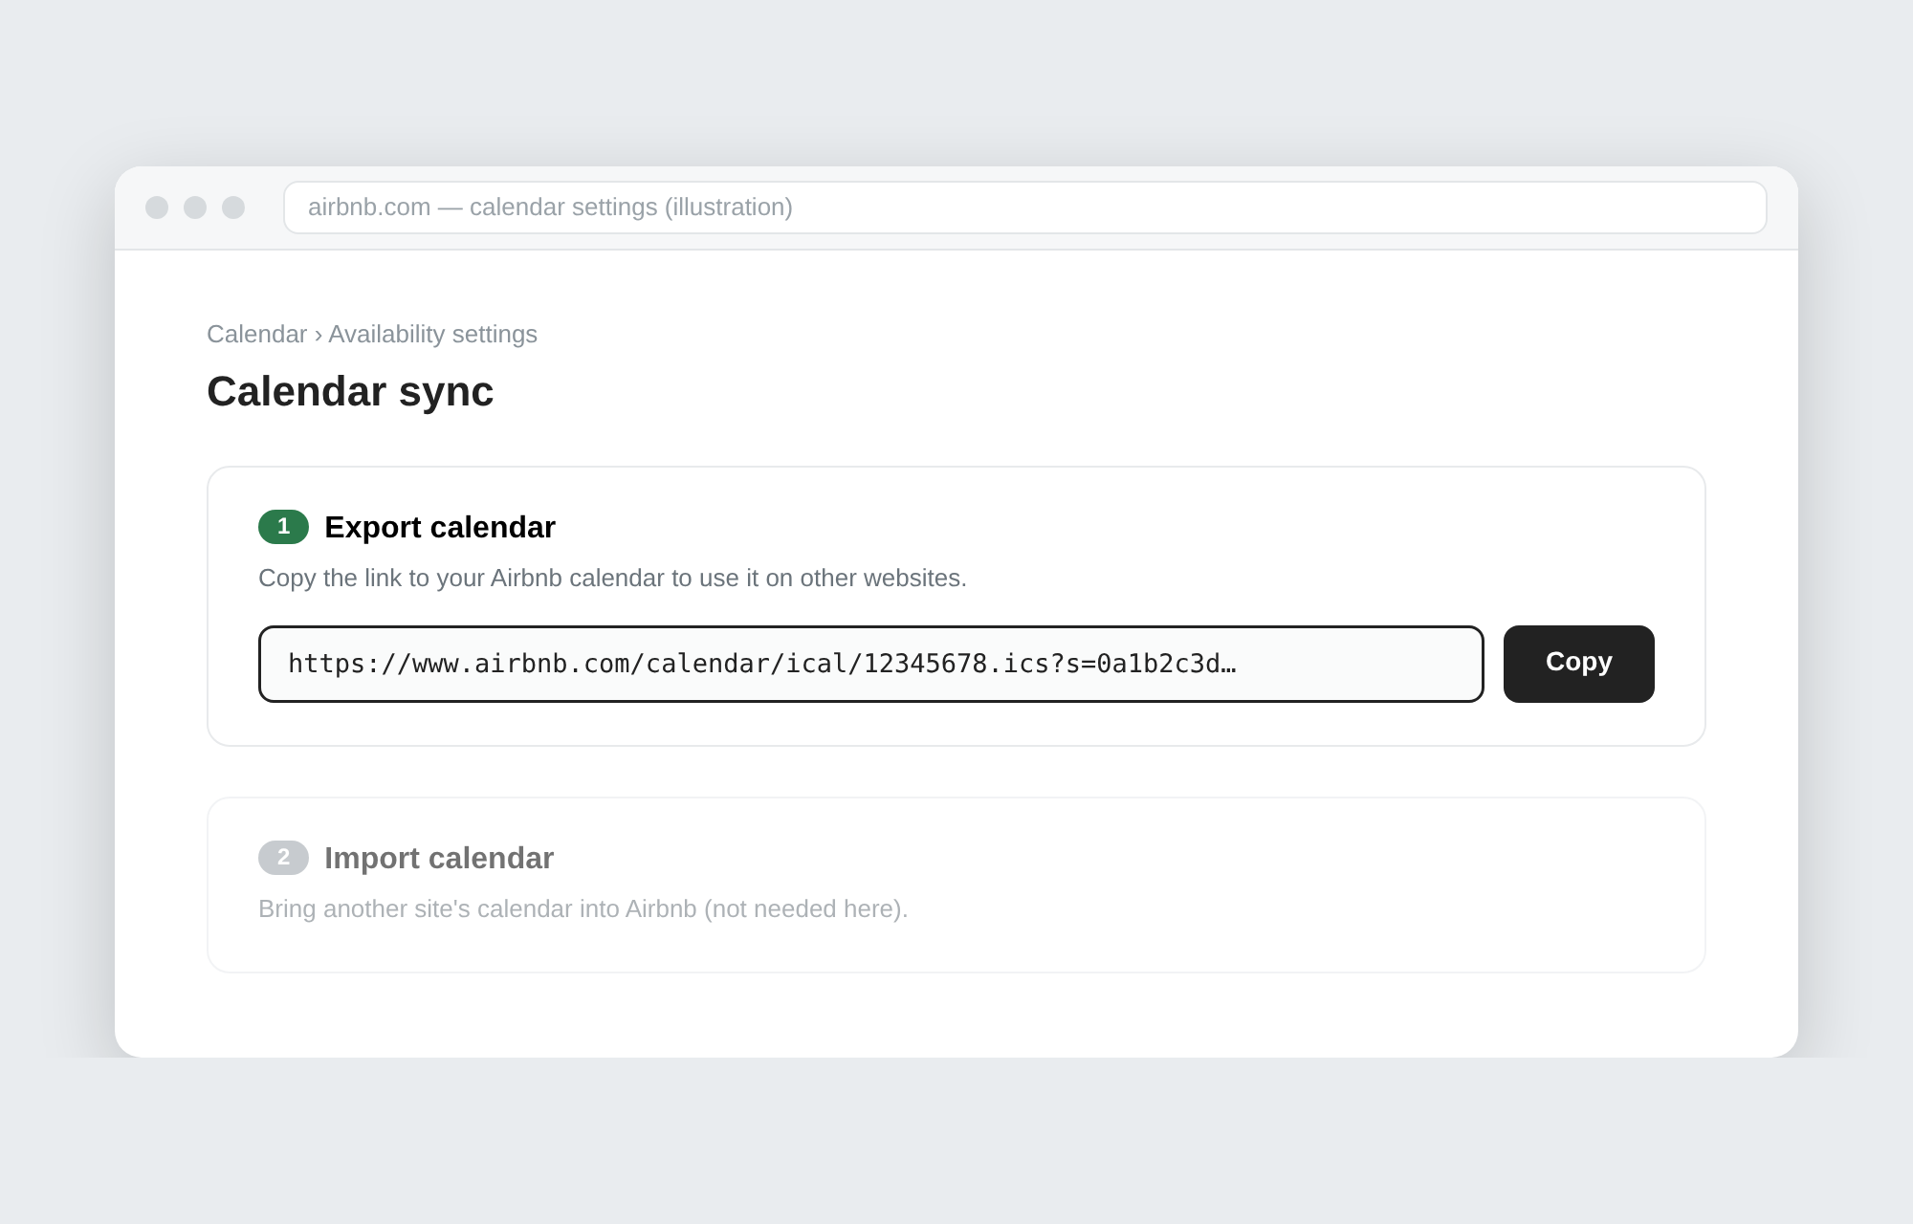Image resolution: width=1913 pixels, height=1224 pixels.
Task: Click the green step 1 badge
Action: pos(283,527)
